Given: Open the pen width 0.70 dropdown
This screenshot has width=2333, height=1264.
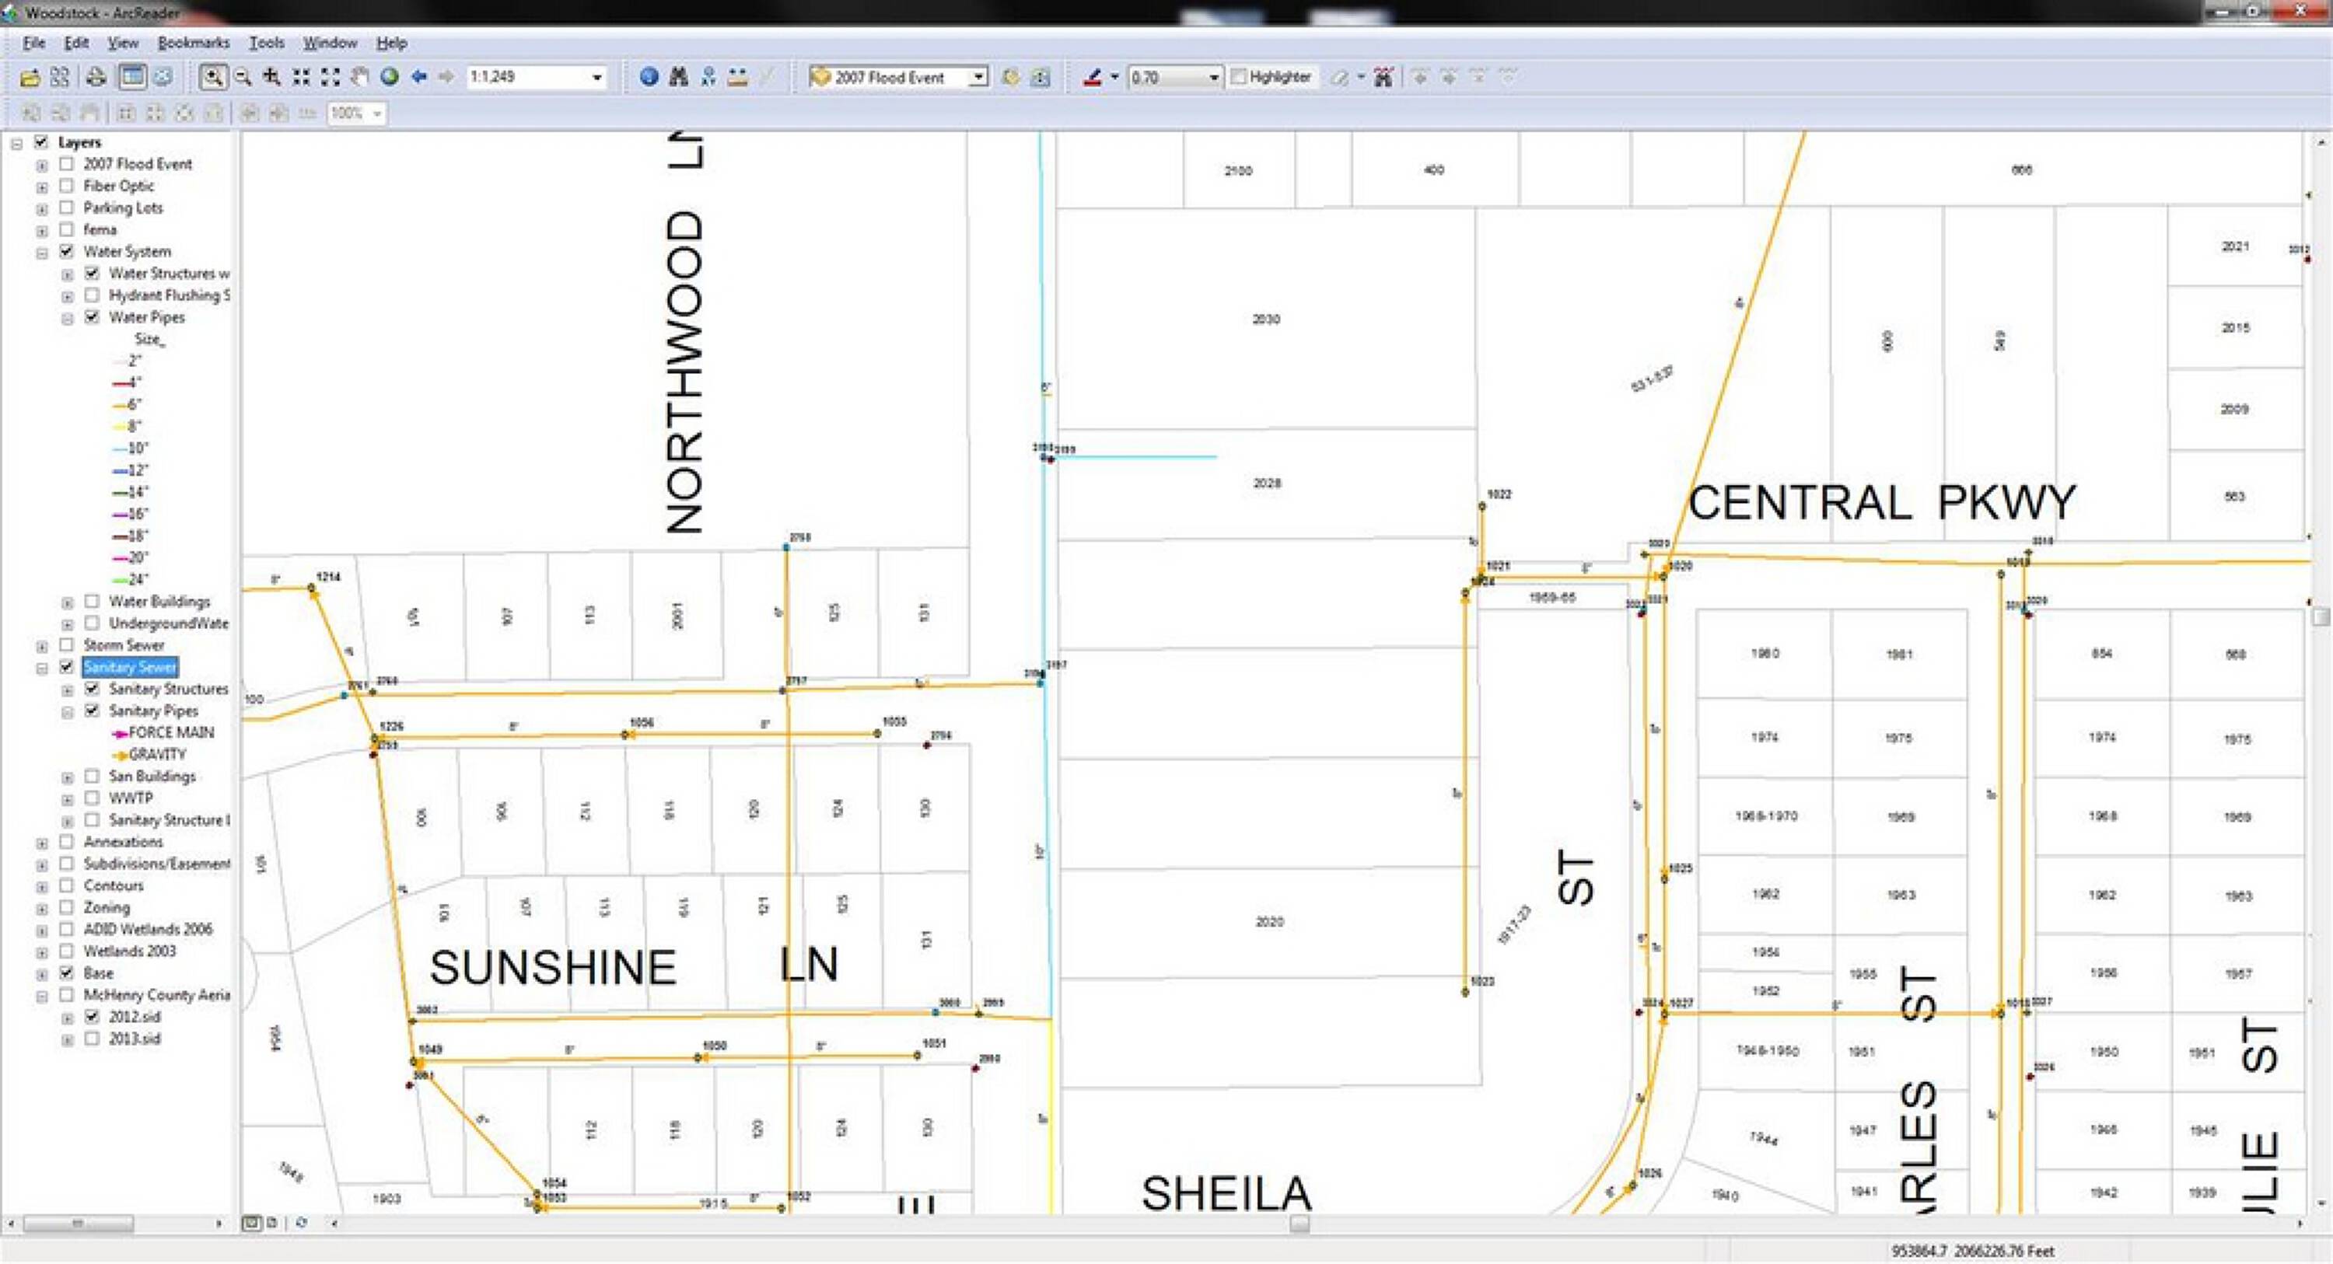Looking at the screenshot, I should (1214, 77).
